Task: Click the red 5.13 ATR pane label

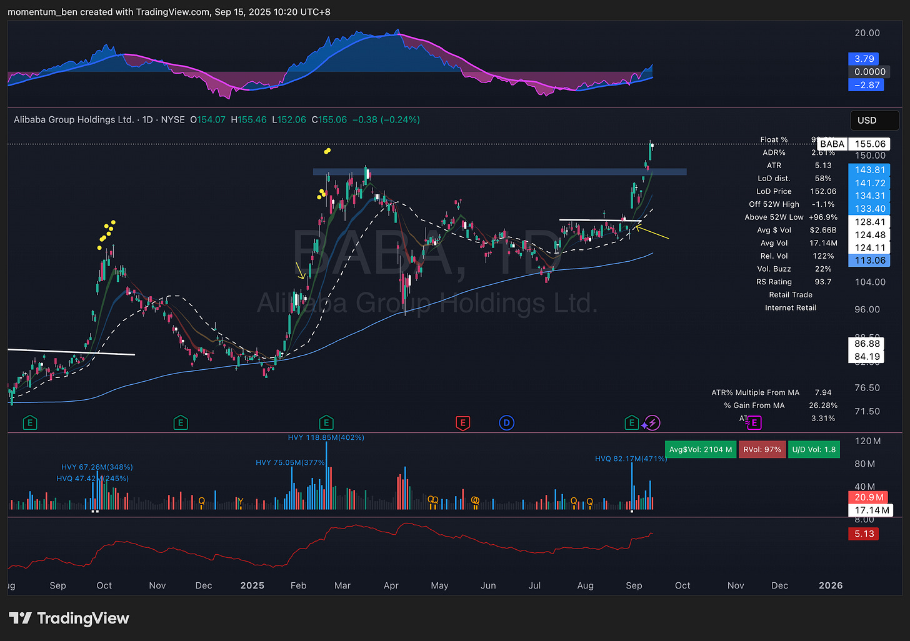Action: [x=864, y=534]
